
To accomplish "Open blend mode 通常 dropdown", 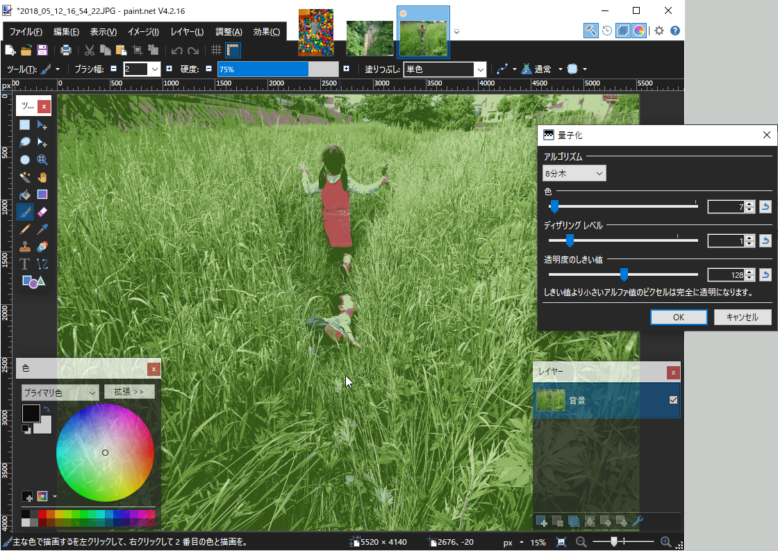I will click(560, 69).
